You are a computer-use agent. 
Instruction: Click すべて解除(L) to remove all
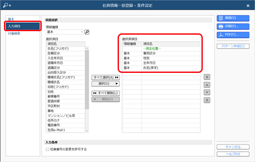pos(105,93)
